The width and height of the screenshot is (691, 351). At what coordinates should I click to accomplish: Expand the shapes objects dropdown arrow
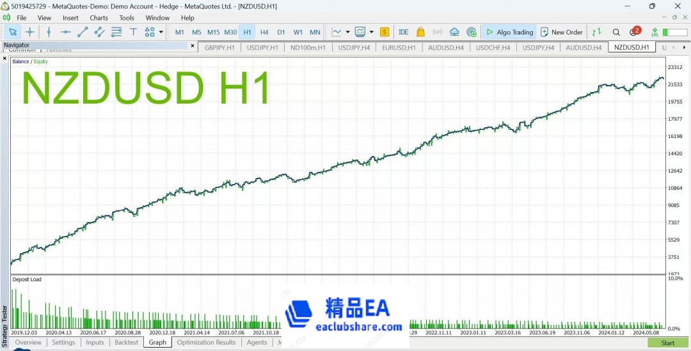pyautogui.click(x=161, y=32)
